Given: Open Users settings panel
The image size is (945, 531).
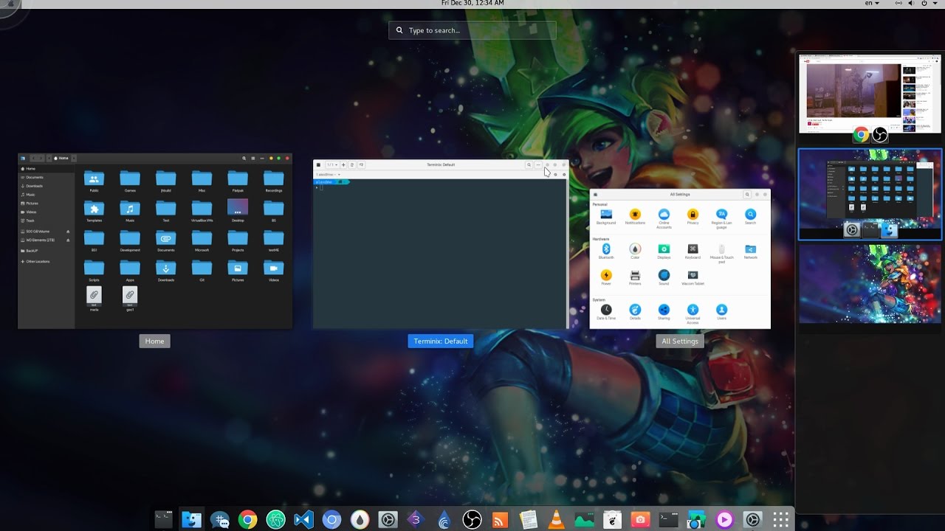Looking at the screenshot, I should point(721,312).
